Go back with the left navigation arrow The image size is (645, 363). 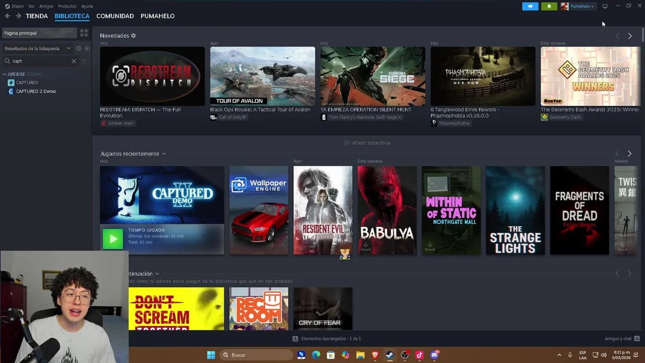click(8, 16)
